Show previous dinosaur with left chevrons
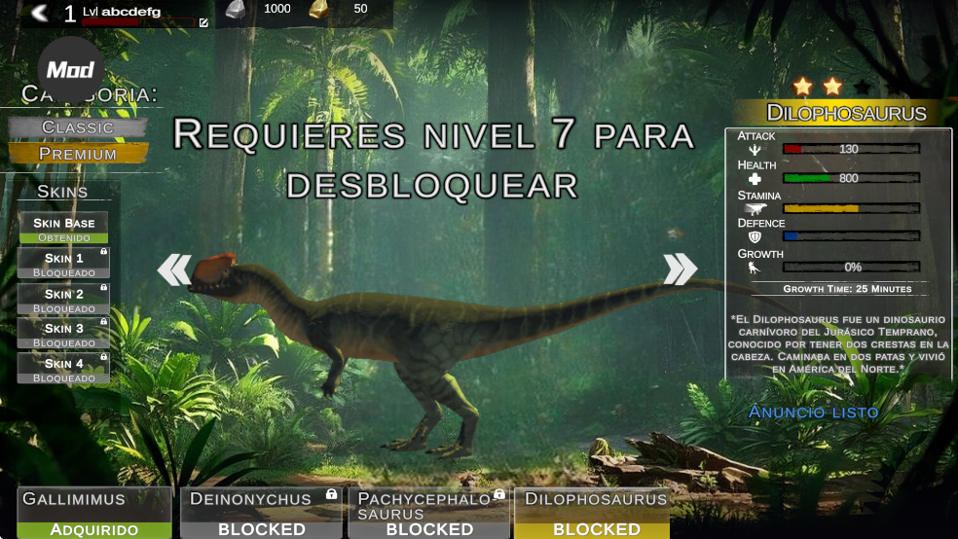The height and width of the screenshot is (539, 958). point(174,269)
